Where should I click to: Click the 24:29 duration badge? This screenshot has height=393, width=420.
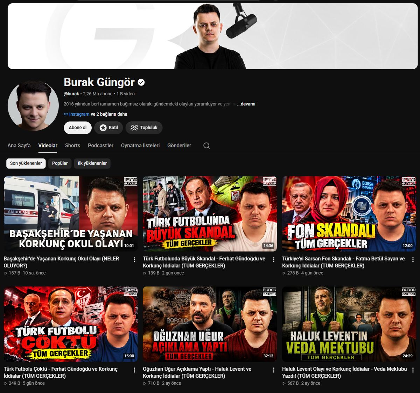pyautogui.click(x=407, y=356)
